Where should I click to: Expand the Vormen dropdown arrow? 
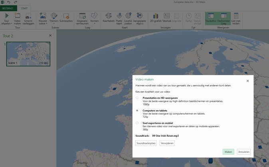(x=94, y=23)
